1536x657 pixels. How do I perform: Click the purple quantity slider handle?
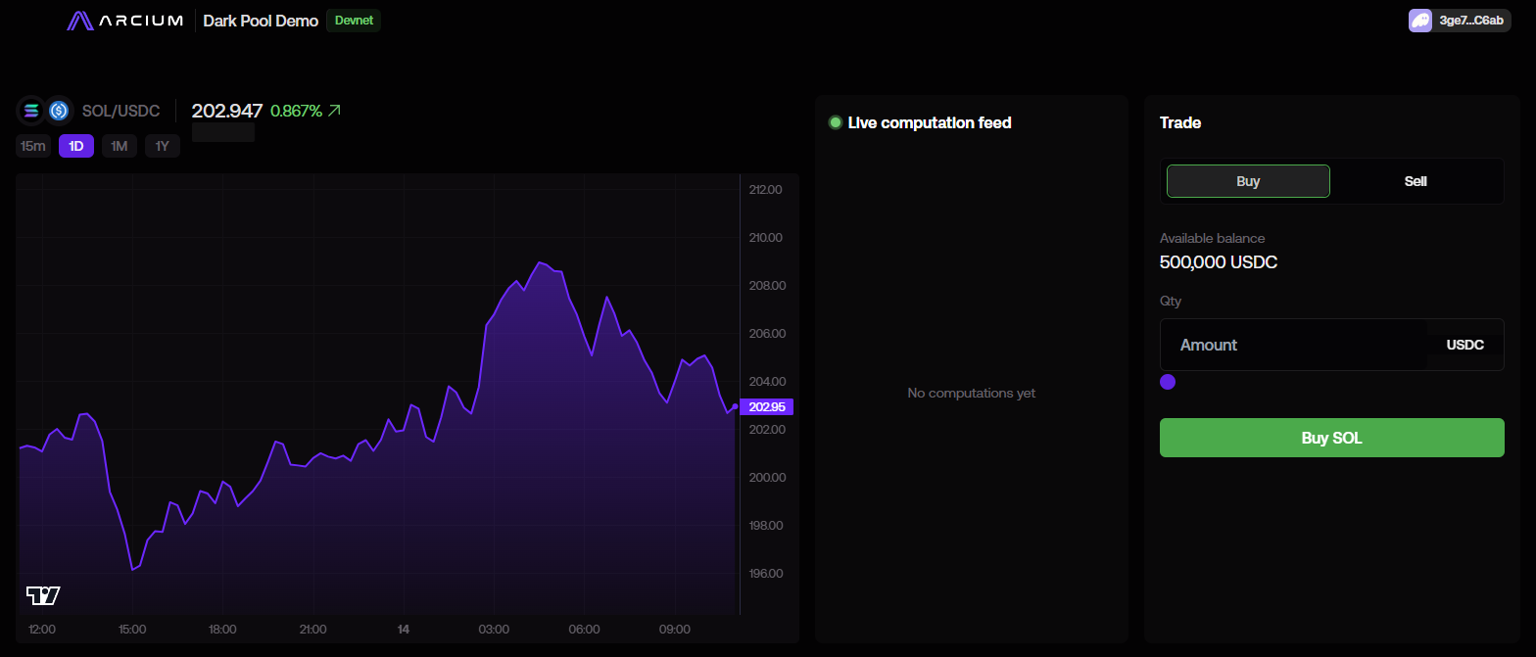point(1168,382)
